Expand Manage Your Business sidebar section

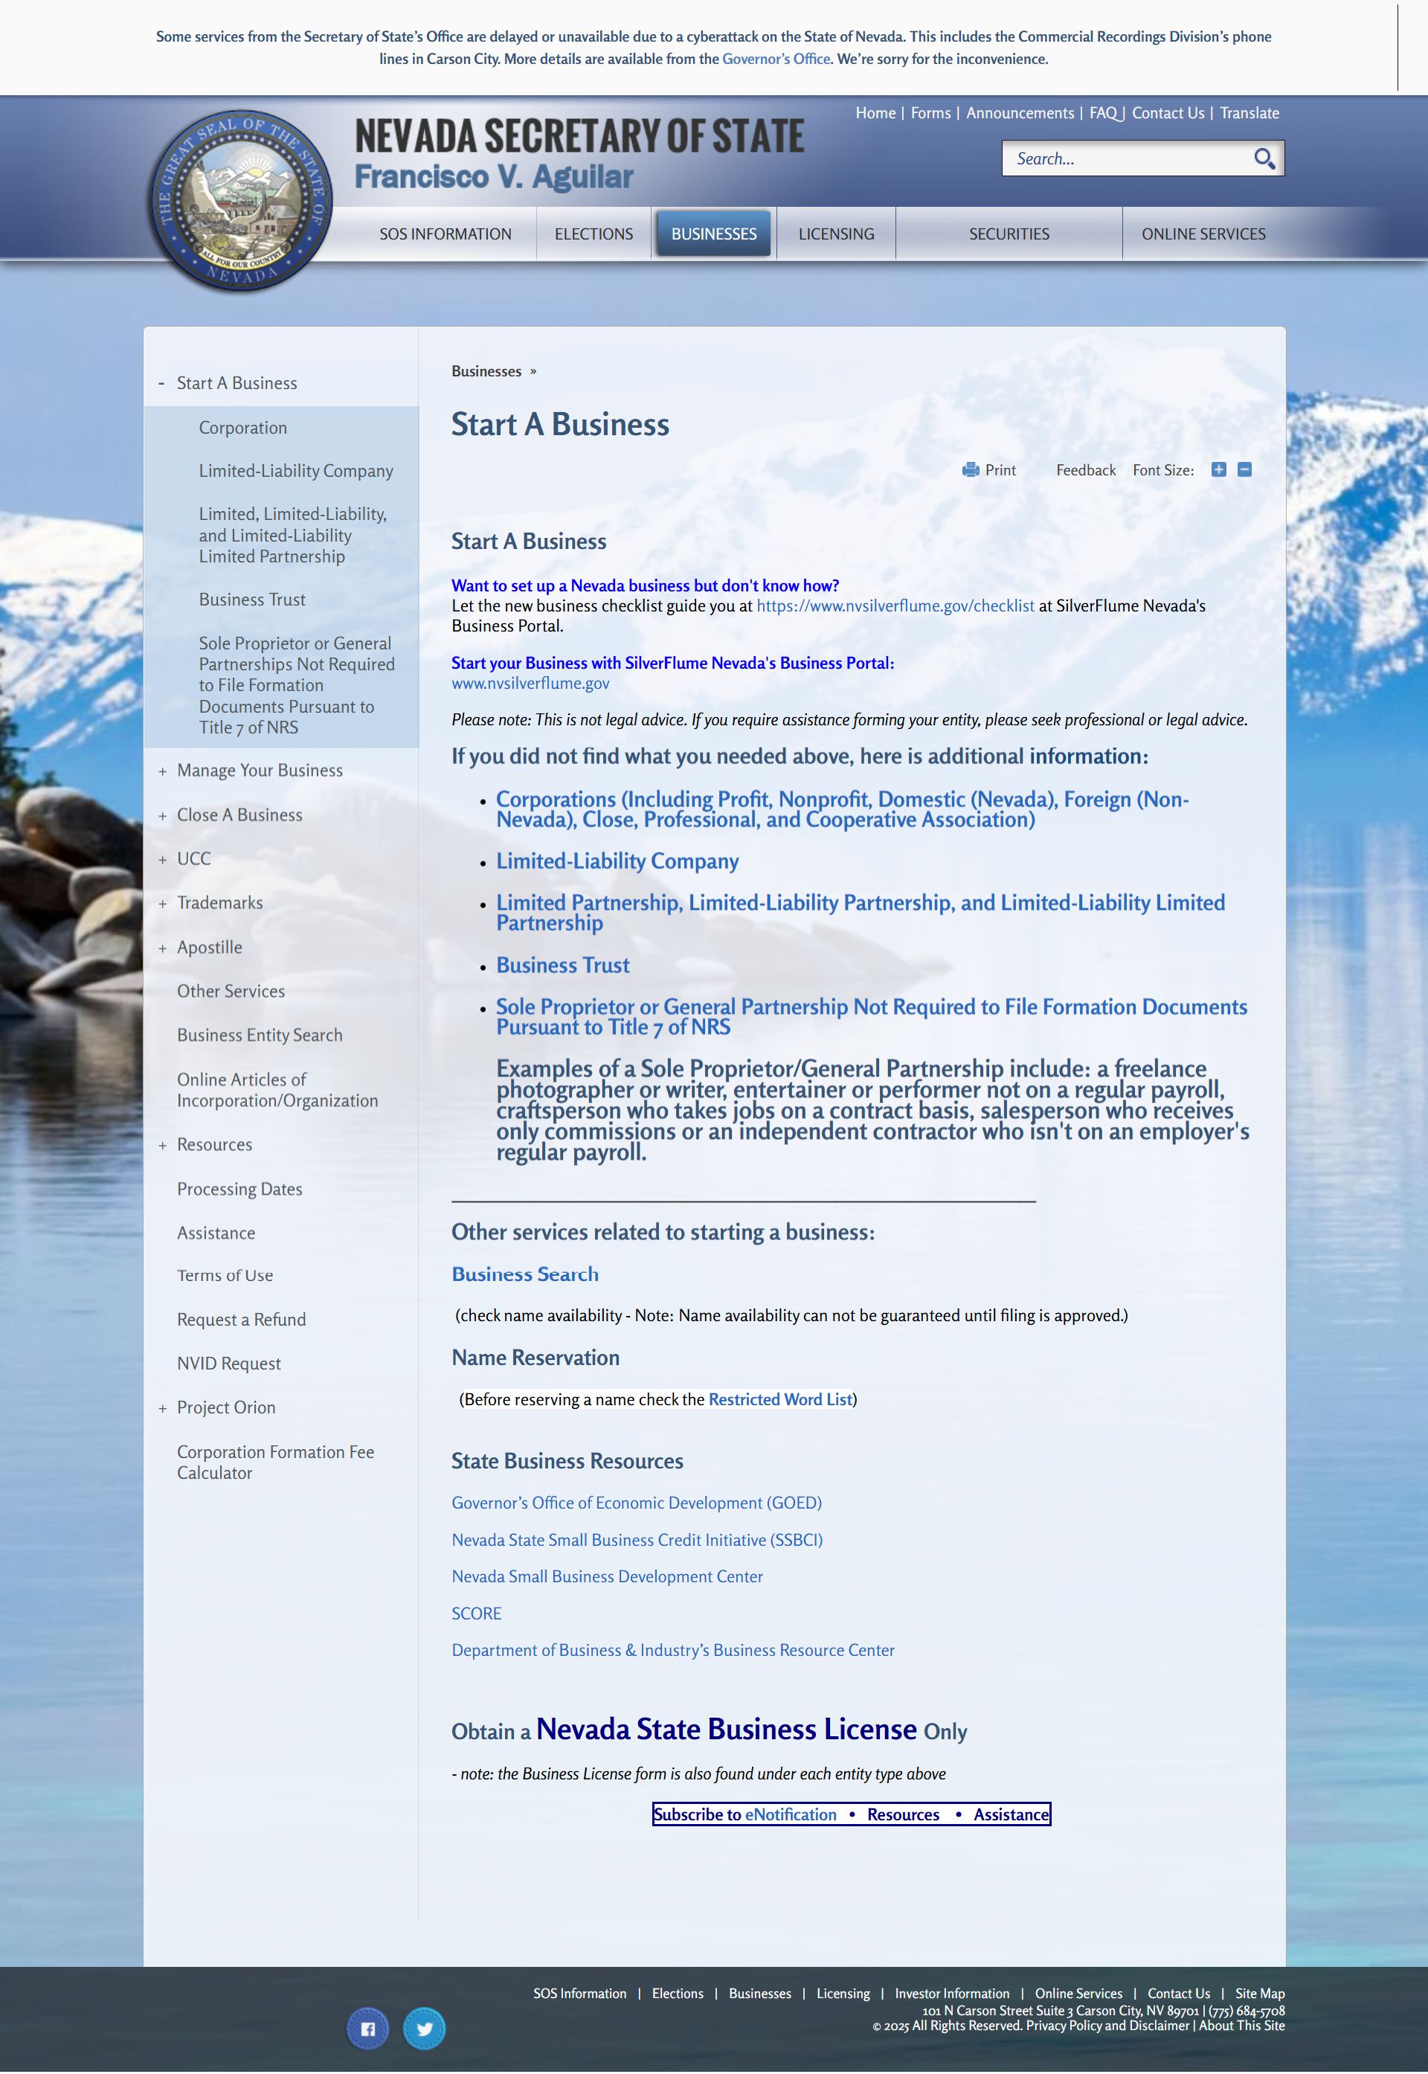[162, 771]
